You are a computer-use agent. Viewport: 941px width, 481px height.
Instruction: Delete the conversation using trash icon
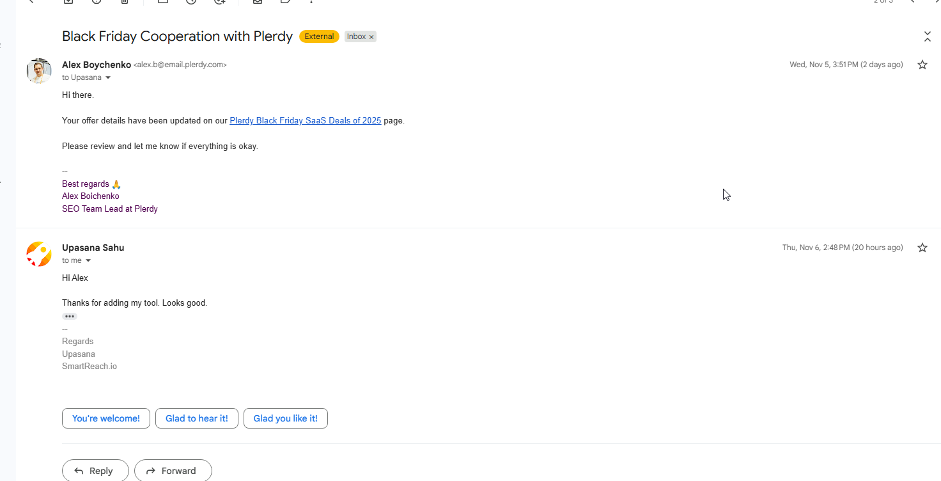pos(125,2)
